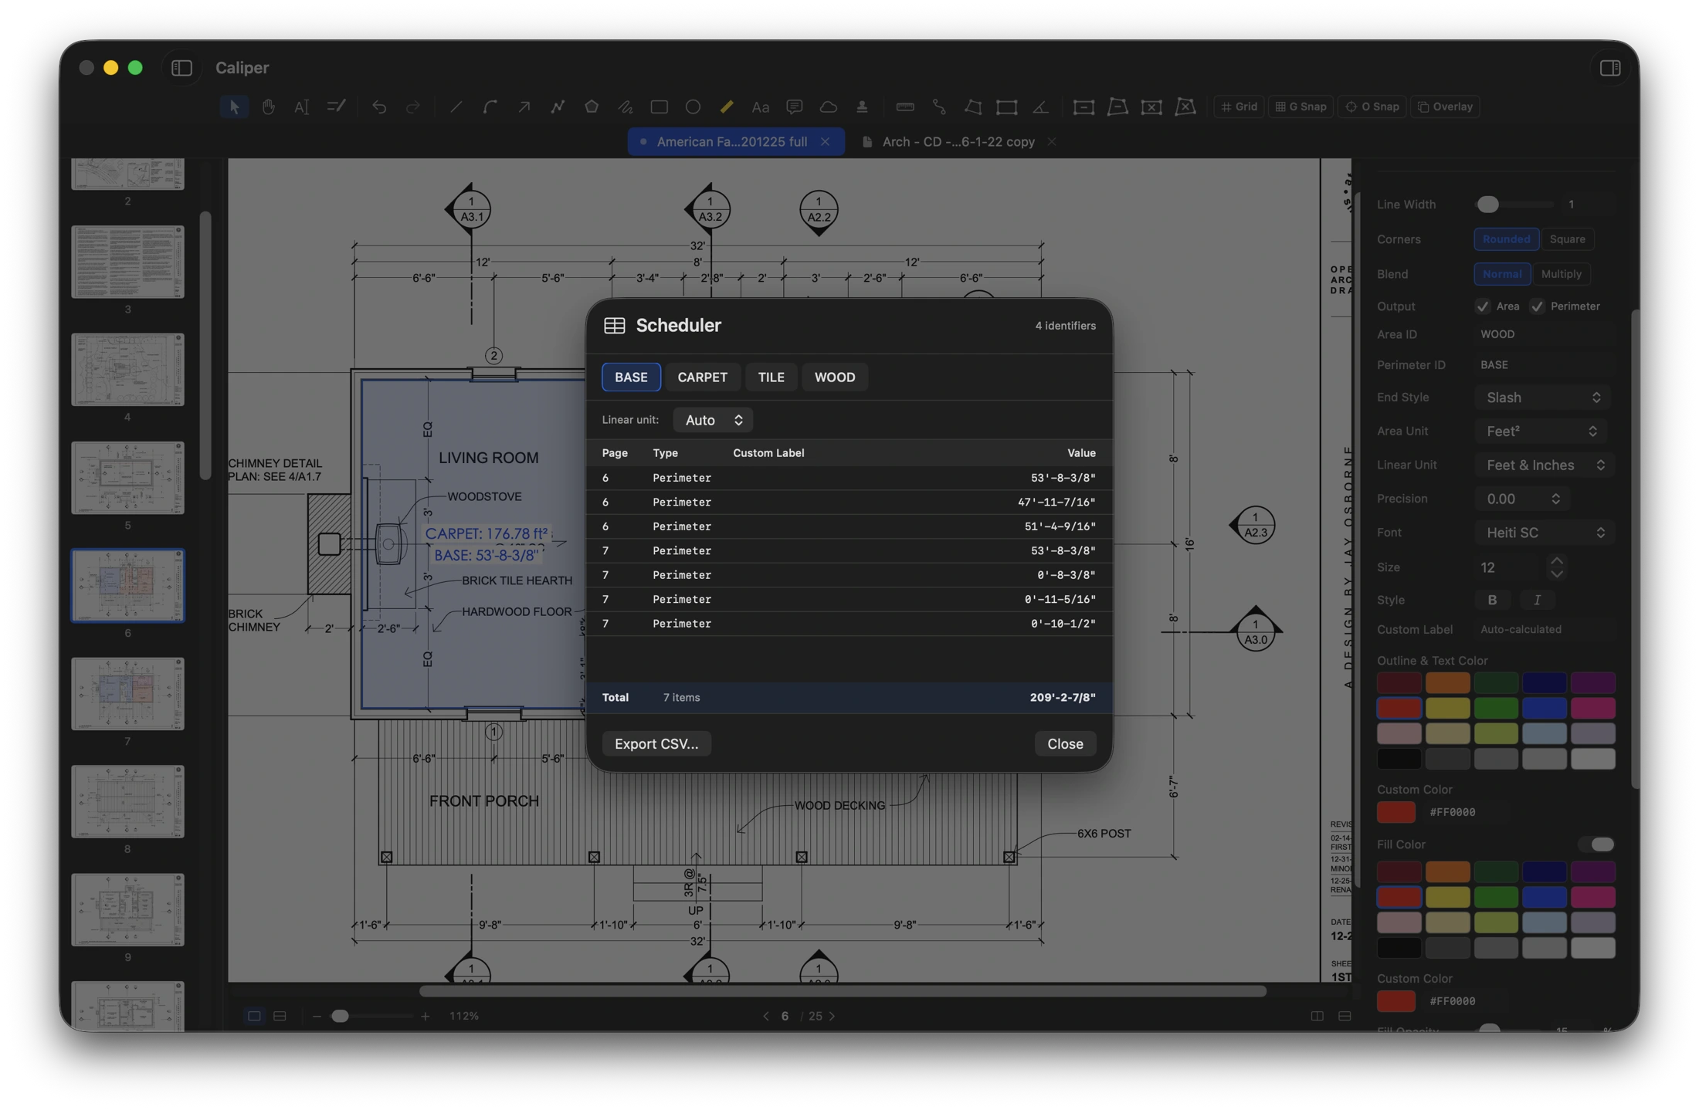Set blend mode to Multiply
Screen dimensions: 1699x1110
(x=1561, y=274)
